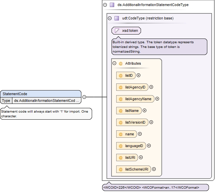215x192 pixels.
Task: Collapse the Attributes group
Action: pyautogui.click(x=114, y=63)
